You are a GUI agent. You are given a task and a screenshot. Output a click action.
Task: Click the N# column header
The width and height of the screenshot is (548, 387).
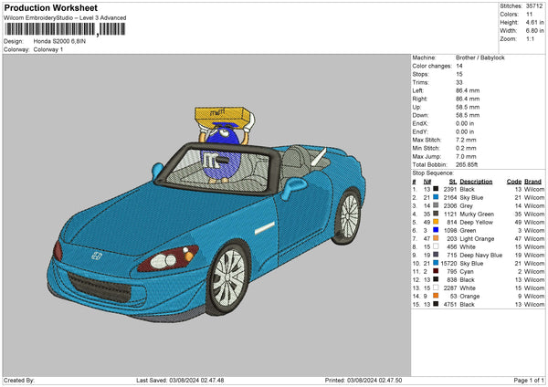[427, 182]
